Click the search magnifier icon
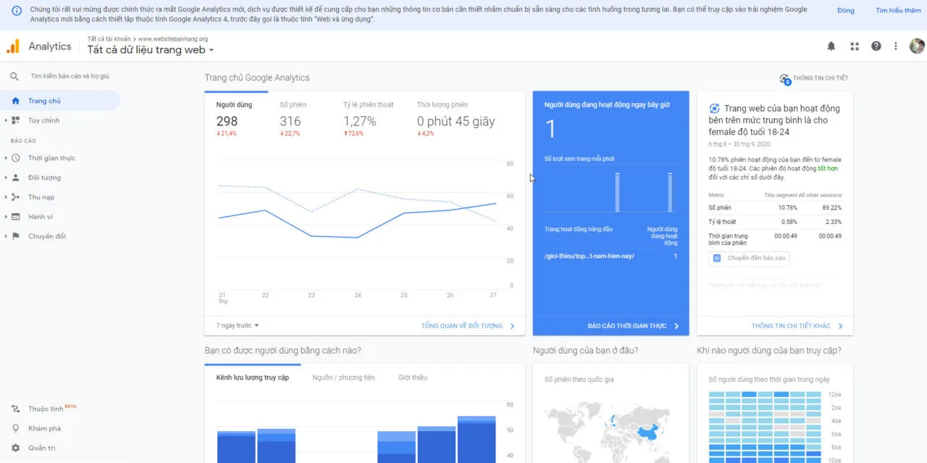 (x=14, y=76)
